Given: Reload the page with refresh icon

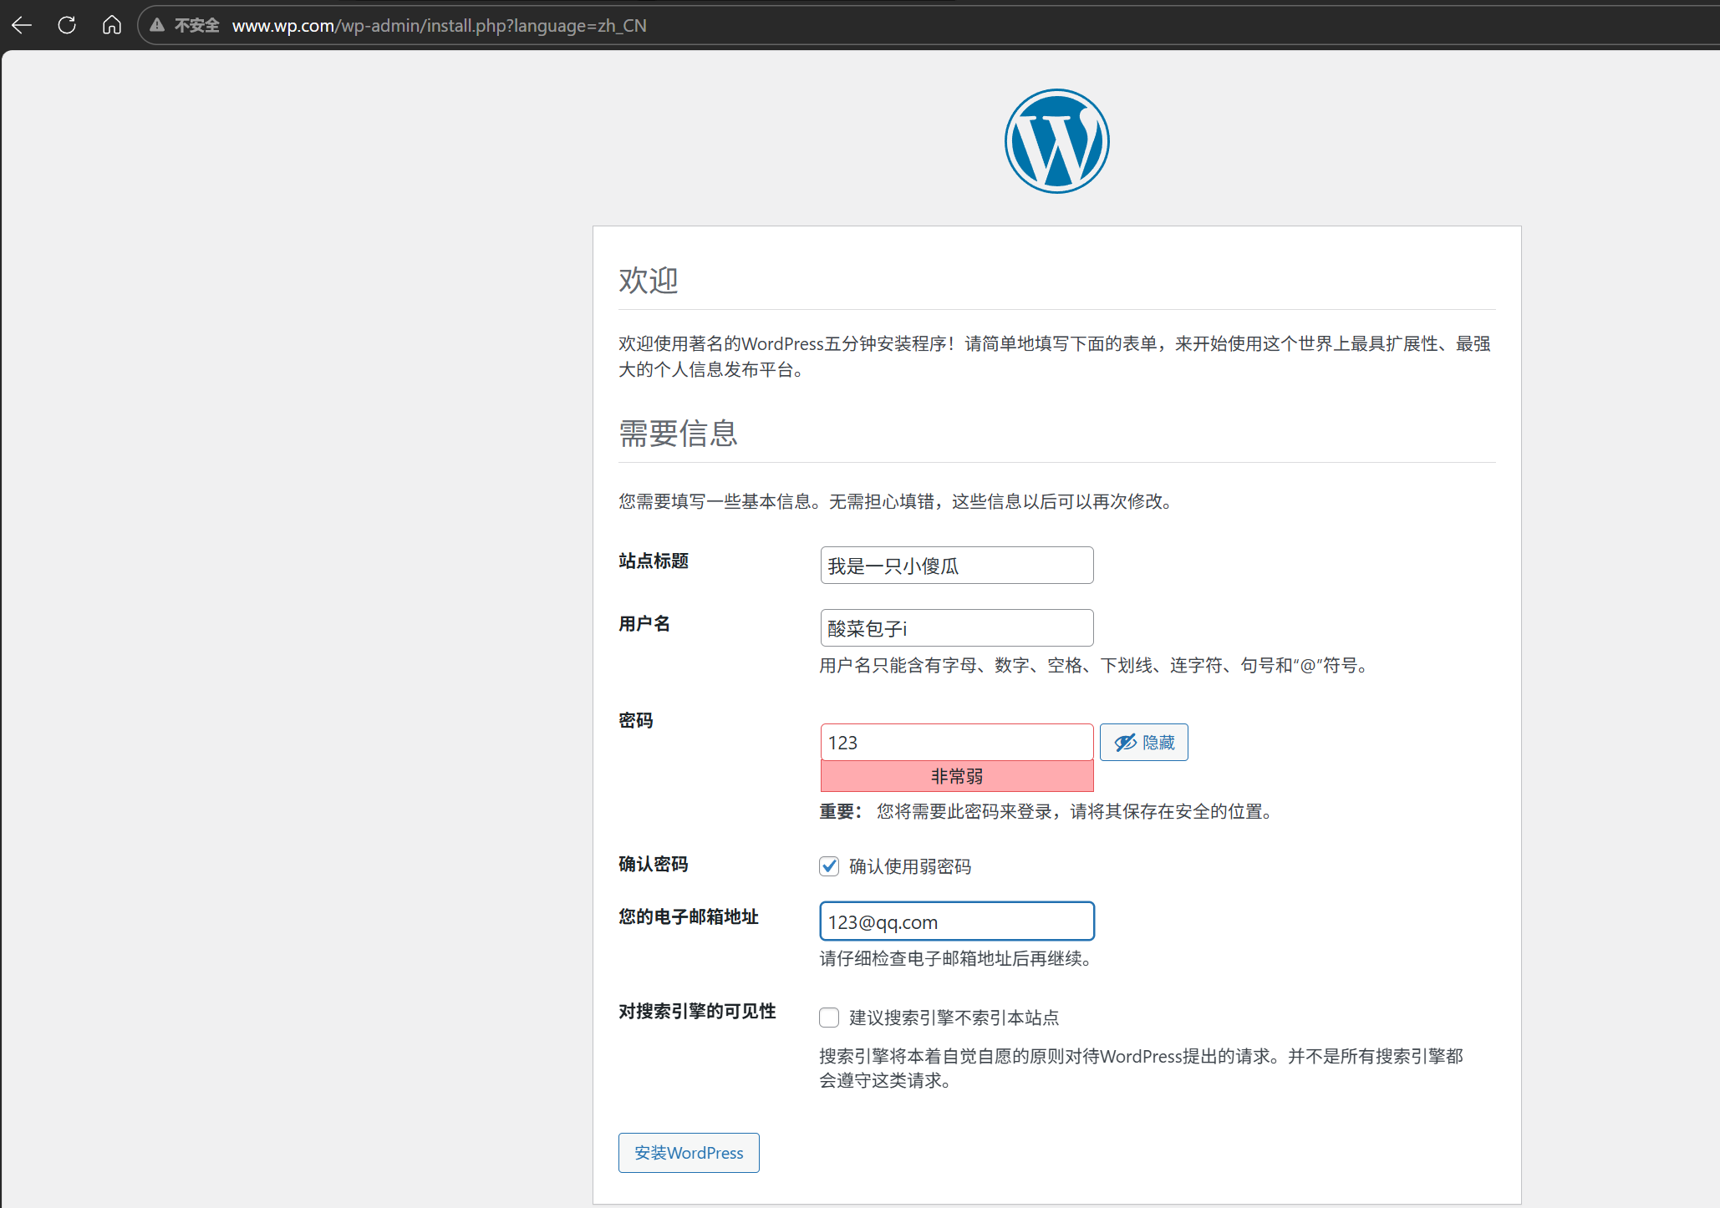Looking at the screenshot, I should click(67, 25).
